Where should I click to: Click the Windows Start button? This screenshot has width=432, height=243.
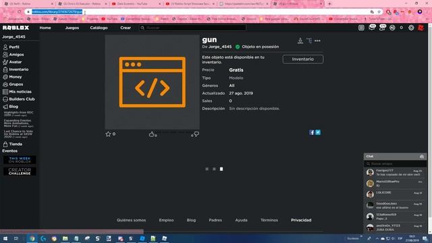[x=5, y=238]
